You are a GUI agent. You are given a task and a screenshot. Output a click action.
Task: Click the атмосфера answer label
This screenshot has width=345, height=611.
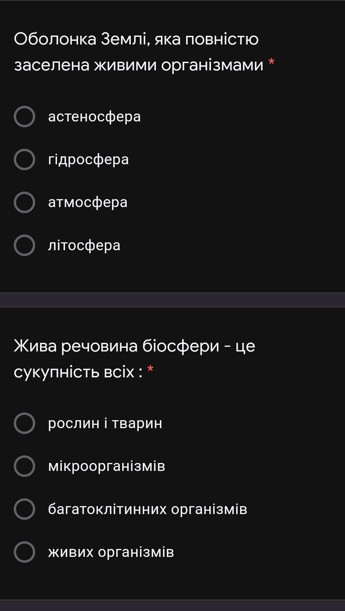click(x=88, y=202)
